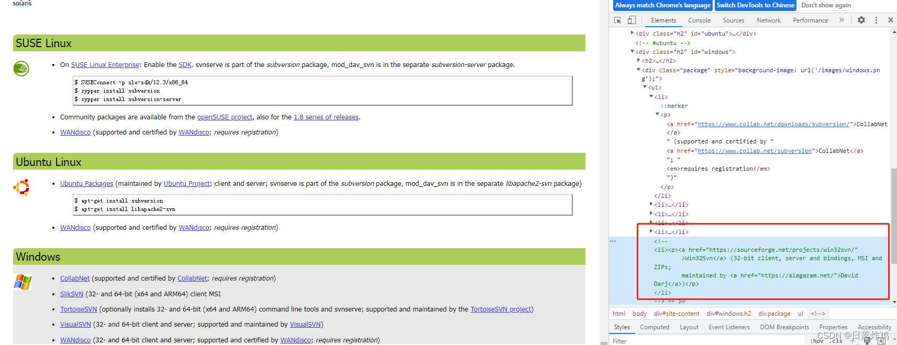Screen dimensions: 897x345
Task: Open the Properties pane tab
Action: (833, 327)
